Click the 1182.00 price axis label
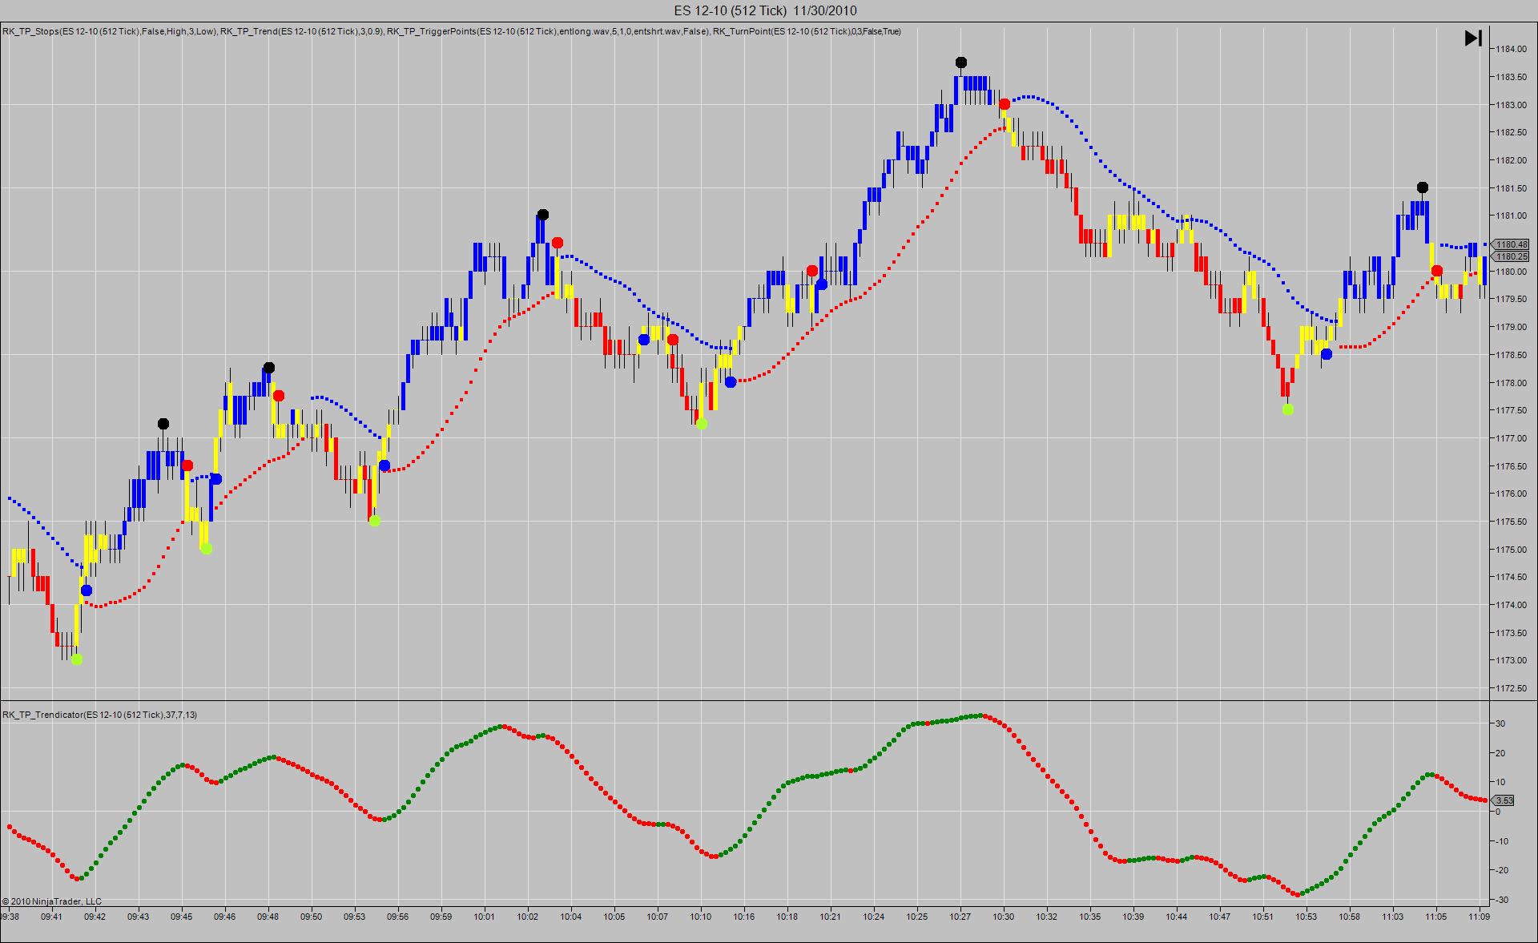This screenshot has height=943, width=1538. click(1511, 160)
